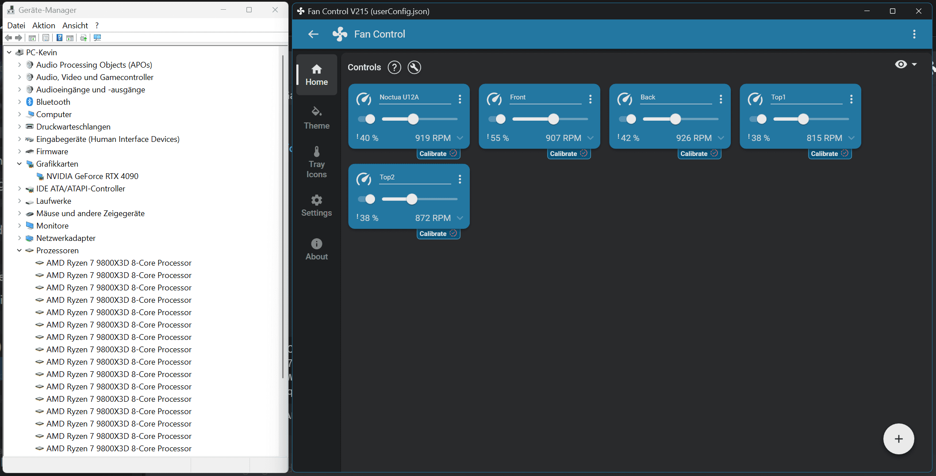936x476 pixels.
Task: Open the About tab in Fan Control
Action: [x=317, y=249]
